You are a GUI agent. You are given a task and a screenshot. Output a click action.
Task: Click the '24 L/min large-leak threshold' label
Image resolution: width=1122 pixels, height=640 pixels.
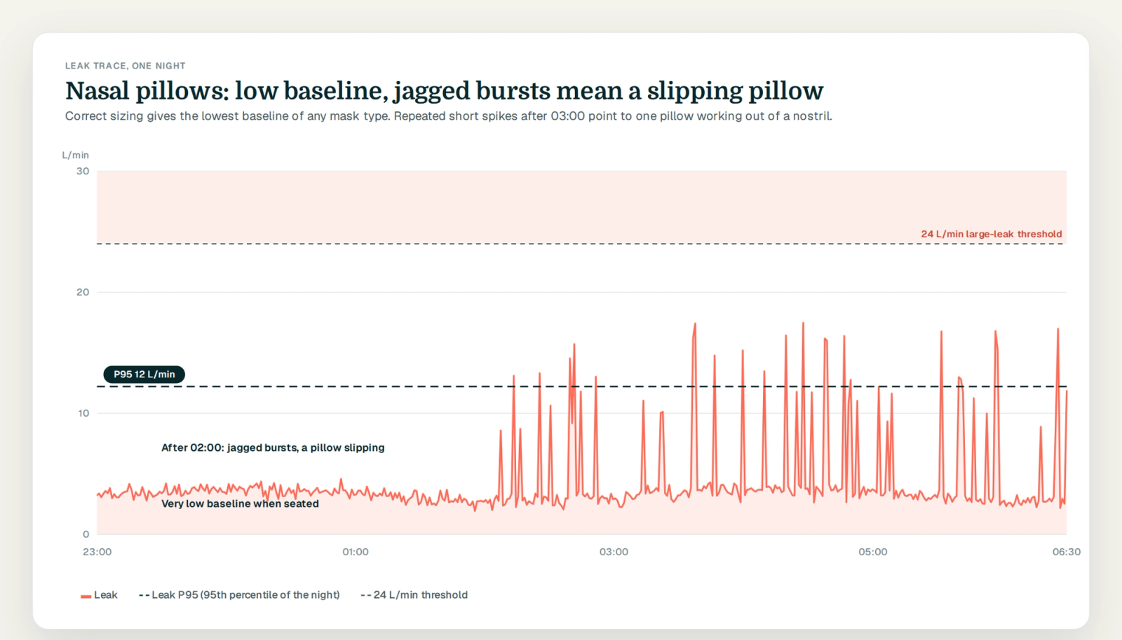[992, 234]
